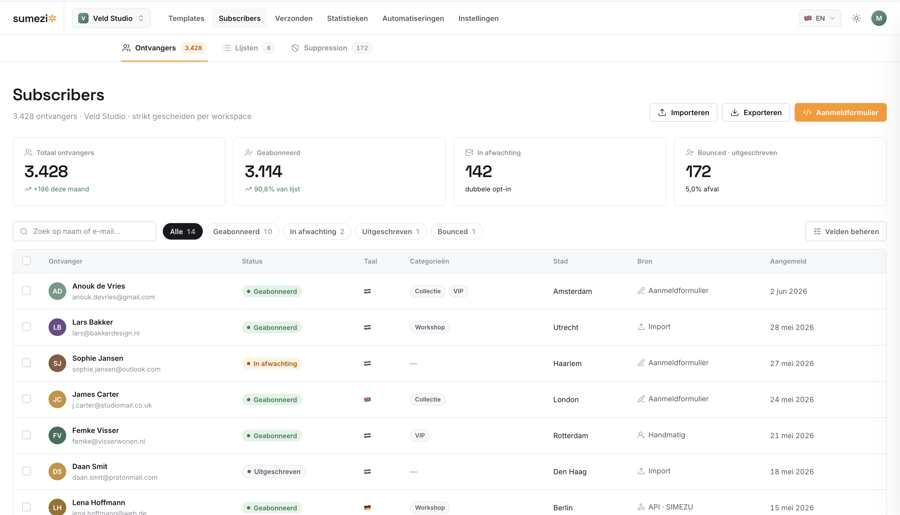Click the Exporteren button
The height and width of the screenshot is (515, 900).
tap(756, 112)
